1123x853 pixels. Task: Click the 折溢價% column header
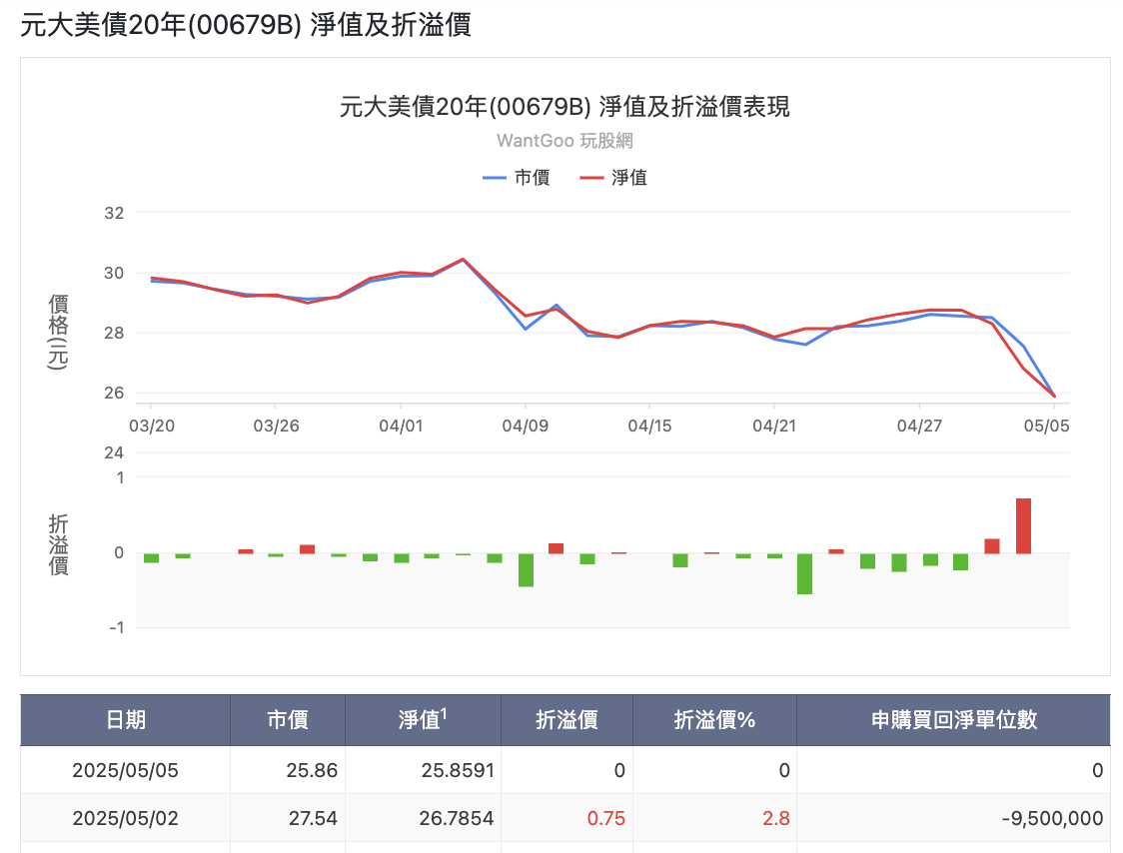(714, 720)
